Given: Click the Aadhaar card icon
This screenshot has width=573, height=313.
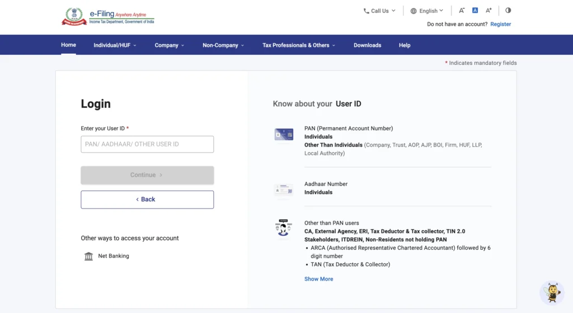Looking at the screenshot, I should tap(284, 191).
